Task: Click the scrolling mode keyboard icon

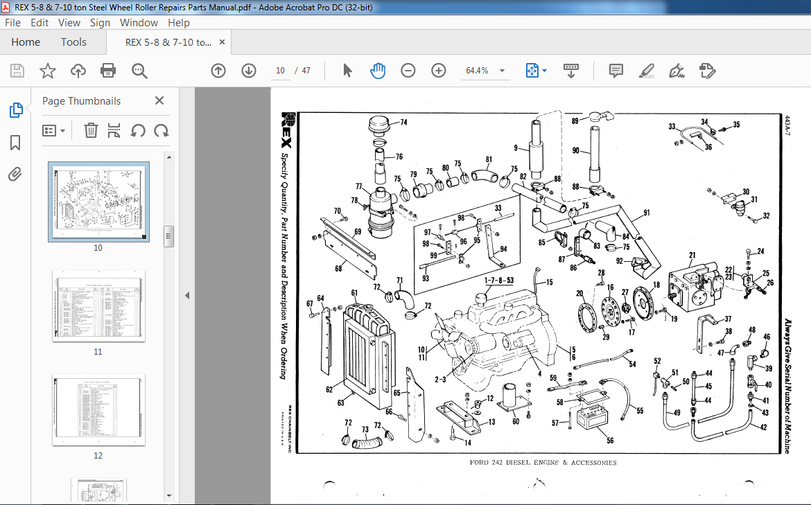Action: 571,70
